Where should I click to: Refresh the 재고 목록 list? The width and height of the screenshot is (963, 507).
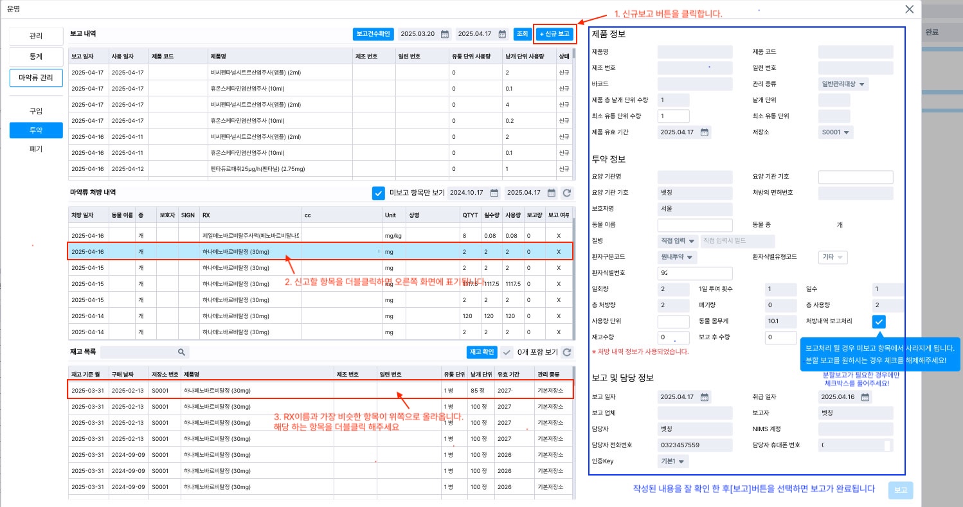[567, 352]
